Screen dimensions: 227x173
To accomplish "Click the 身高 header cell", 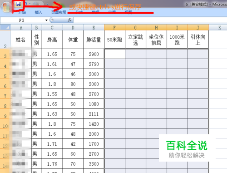I will (x=52, y=40).
